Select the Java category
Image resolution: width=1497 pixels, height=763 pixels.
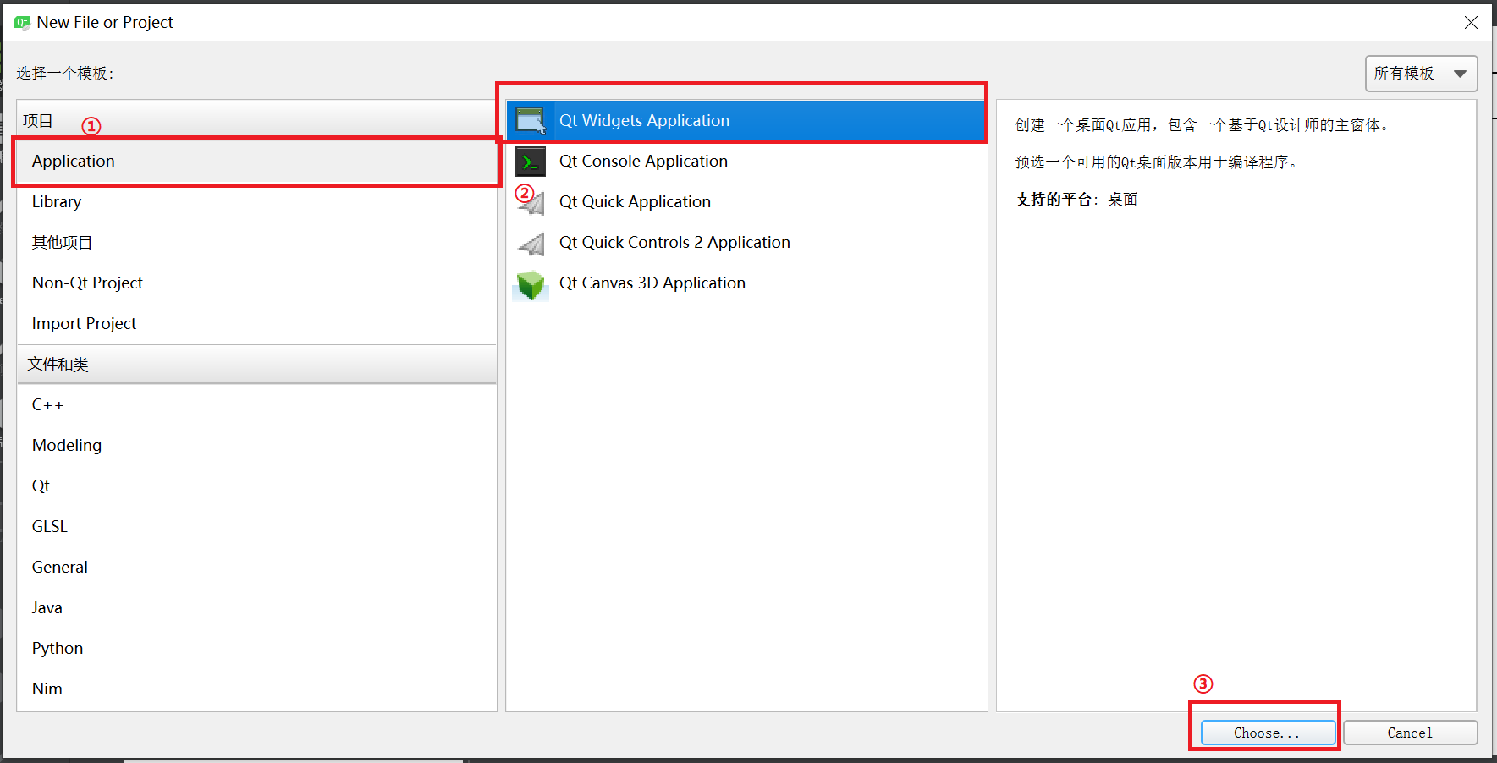[x=256, y=608]
